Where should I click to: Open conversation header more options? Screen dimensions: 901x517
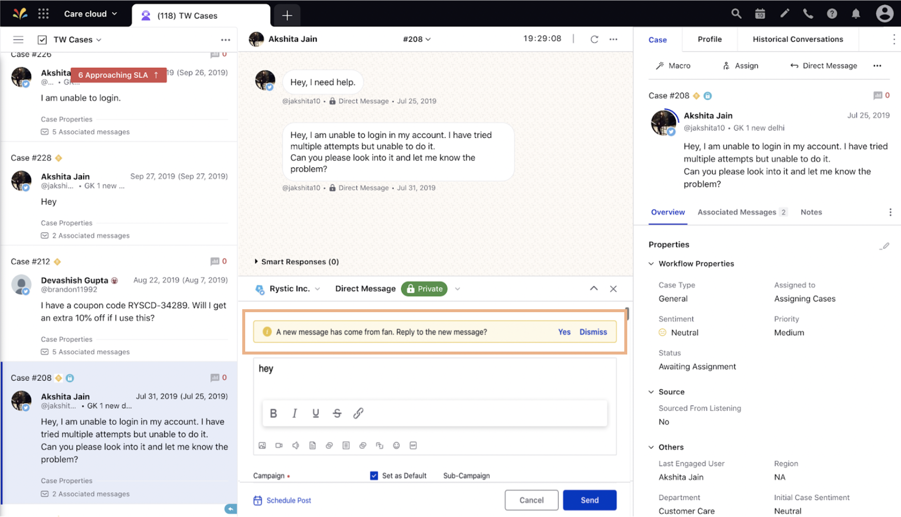[x=613, y=39]
